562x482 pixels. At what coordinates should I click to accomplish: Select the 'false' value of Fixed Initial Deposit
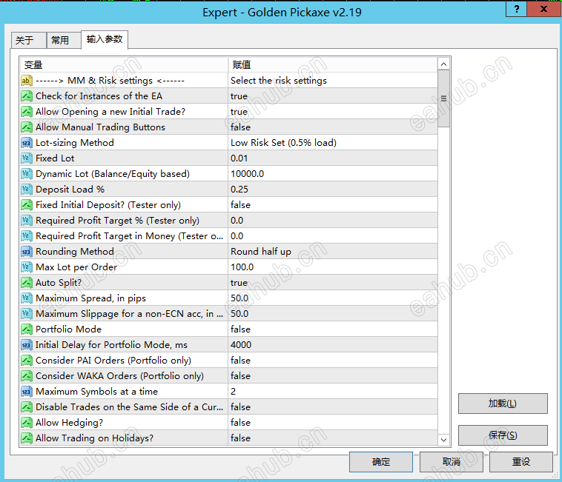[333, 205]
